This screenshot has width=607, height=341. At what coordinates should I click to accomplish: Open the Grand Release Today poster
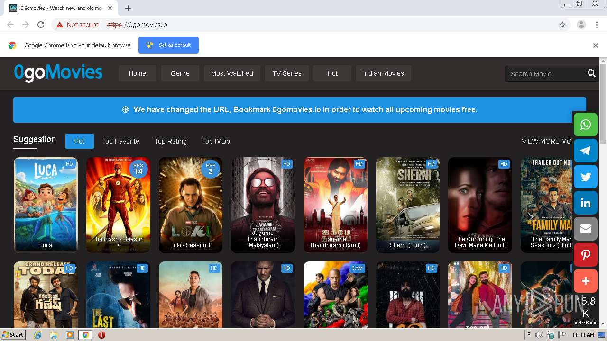pyautogui.click(x=46, y=295)
